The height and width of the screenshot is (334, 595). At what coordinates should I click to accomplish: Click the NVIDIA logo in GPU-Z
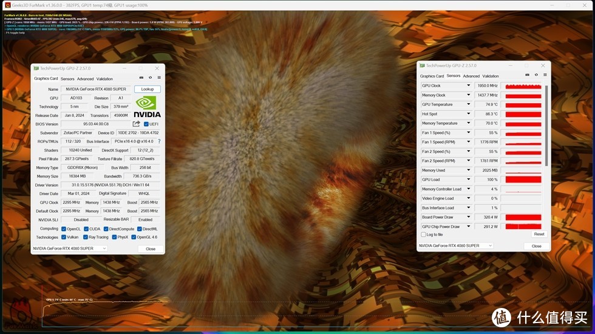tap(147, 107)
